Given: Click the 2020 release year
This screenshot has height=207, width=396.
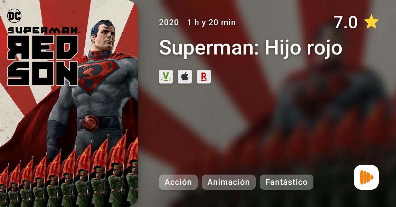Looking at the screenshot, I should coord(169,22).
